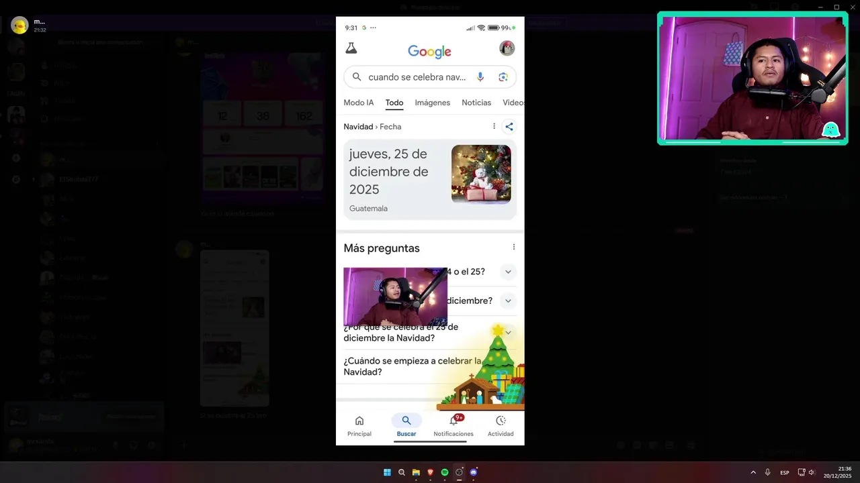Open Google Labs flask icon
This screenshot has height=483, width=860.
[x=351, y=48]
